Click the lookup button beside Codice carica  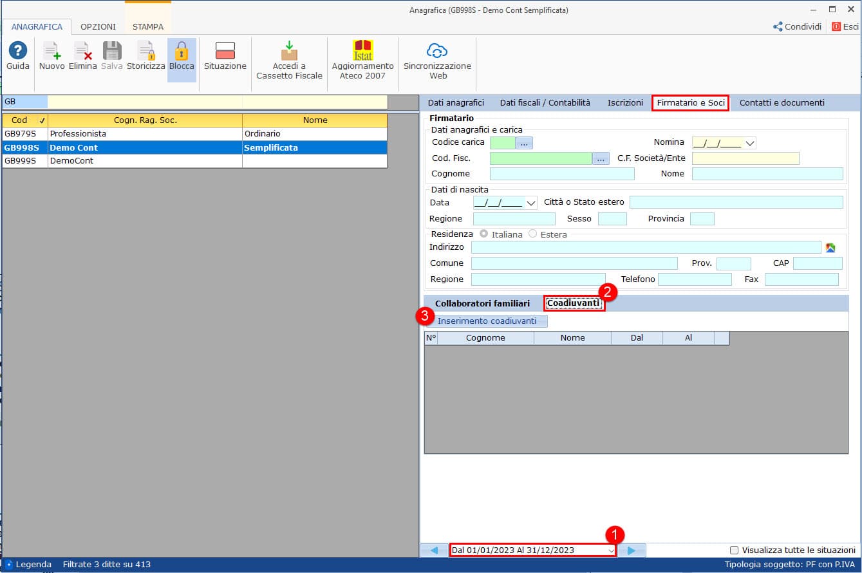524,143
